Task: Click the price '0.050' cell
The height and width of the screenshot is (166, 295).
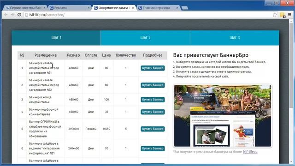Action: click(x=106, y=129)
